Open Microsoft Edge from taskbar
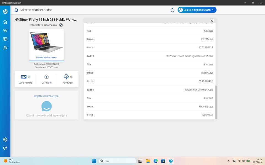The image size is (265, 165). coord(156,161)
